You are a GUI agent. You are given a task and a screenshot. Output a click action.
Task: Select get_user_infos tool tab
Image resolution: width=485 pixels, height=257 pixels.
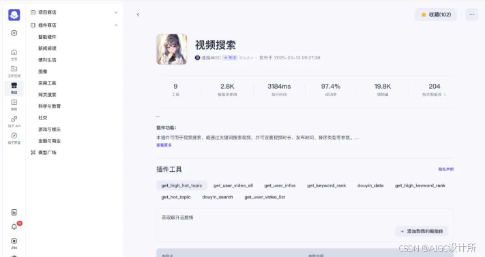pos(280,185)
